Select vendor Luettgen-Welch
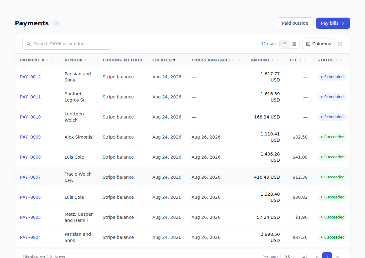The width and height of the screenshot is (365, 258). point(75,117)
